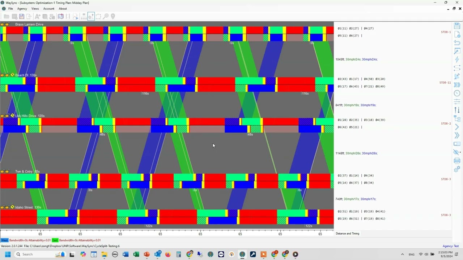Expand the system tray overflow chevron
The image size is (463, 260).
[x=402, y=254]
